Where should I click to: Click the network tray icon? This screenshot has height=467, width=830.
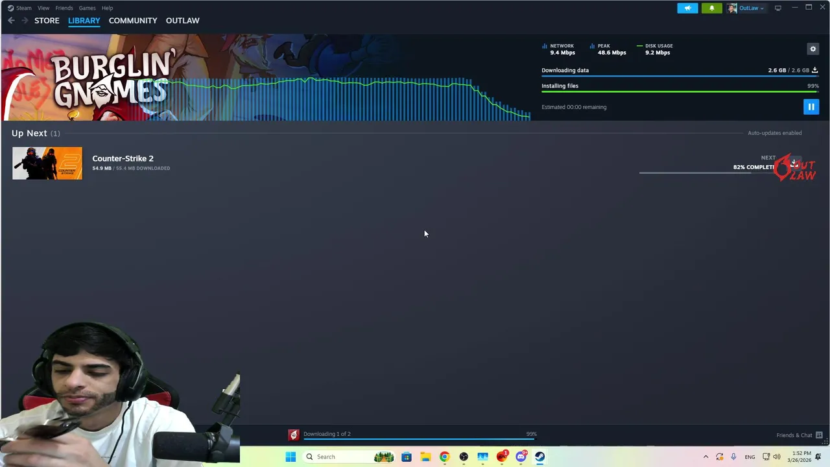point(766,457)
